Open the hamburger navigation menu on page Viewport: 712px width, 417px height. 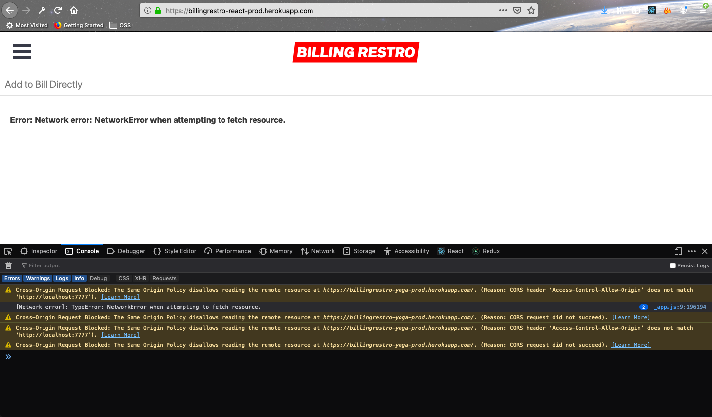click(x=22, y=52)
